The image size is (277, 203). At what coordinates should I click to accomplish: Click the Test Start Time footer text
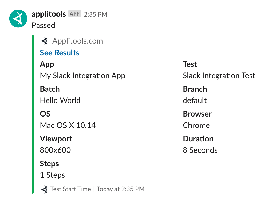click(x=70, y=189)
